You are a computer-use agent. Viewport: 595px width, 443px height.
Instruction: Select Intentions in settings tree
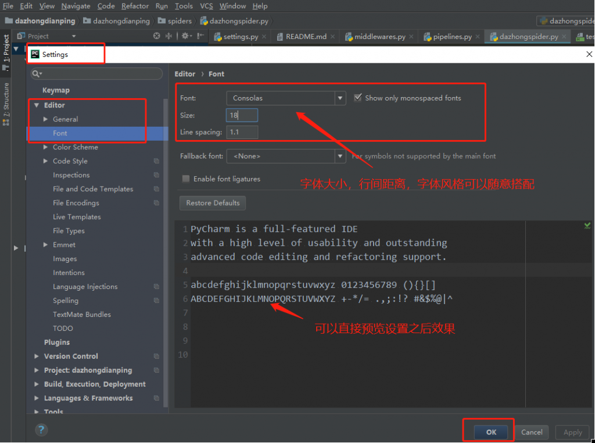tap(69, 273)
